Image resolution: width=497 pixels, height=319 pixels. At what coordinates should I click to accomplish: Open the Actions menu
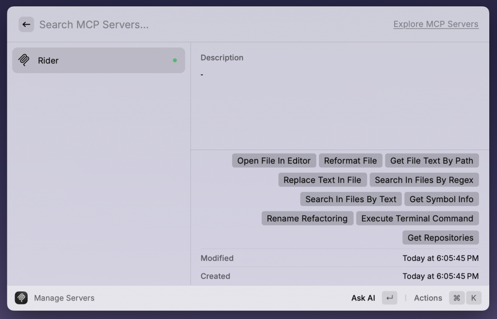click(x=428, y=298)
